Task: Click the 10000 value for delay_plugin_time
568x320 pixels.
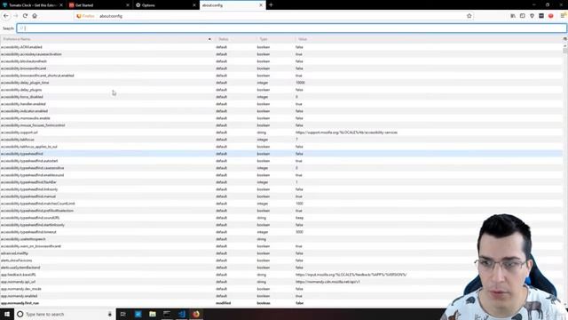Action: coord(300,83)
